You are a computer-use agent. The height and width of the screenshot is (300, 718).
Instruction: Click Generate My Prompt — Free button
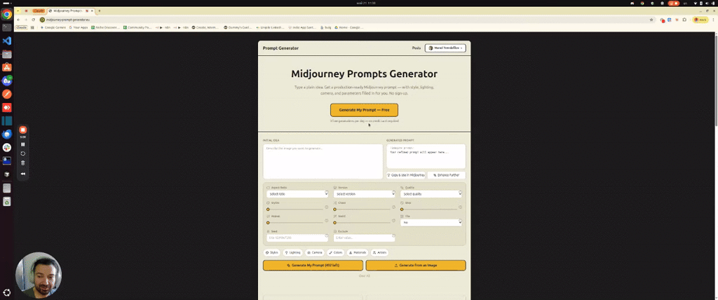[x=364, y=110]
